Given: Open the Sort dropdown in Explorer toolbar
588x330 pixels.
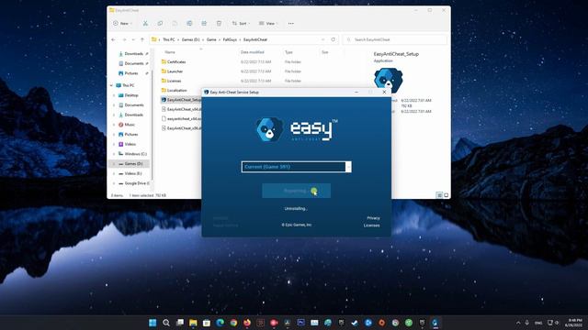Looking at the screenshot, I should coord(241,23).
